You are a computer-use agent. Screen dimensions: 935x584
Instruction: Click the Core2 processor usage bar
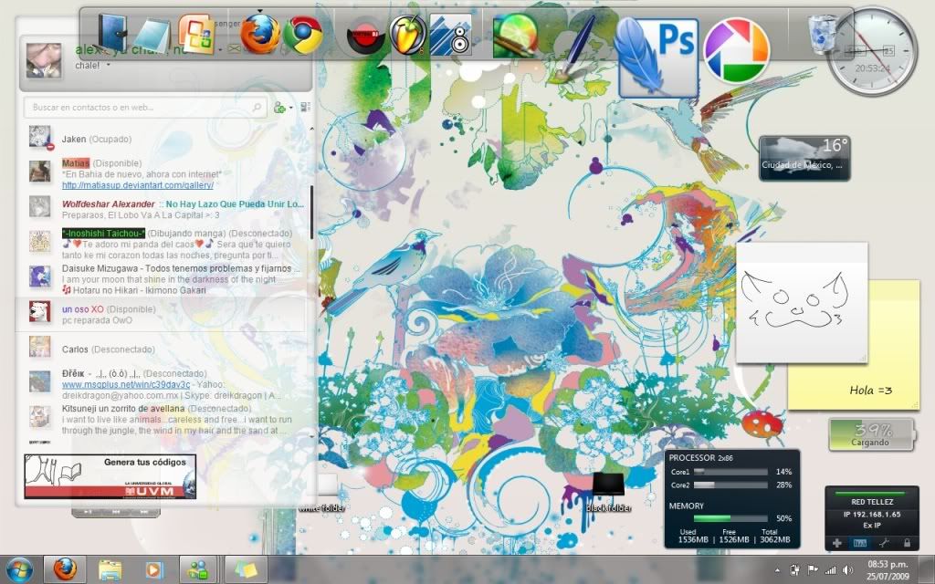click(x=730, y=485)
